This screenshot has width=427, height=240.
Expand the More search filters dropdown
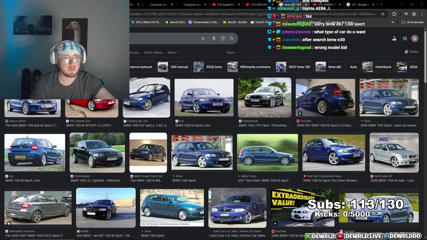(173, 52)
